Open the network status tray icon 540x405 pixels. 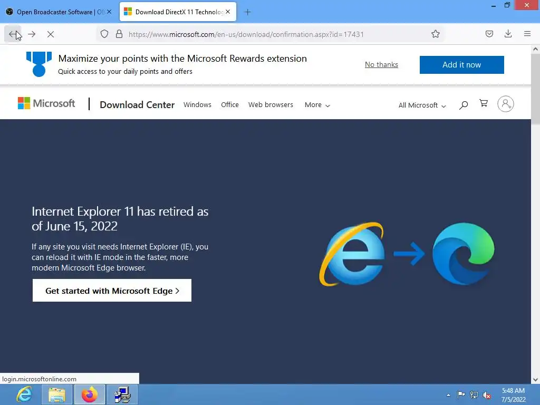[x=474, y=394]
